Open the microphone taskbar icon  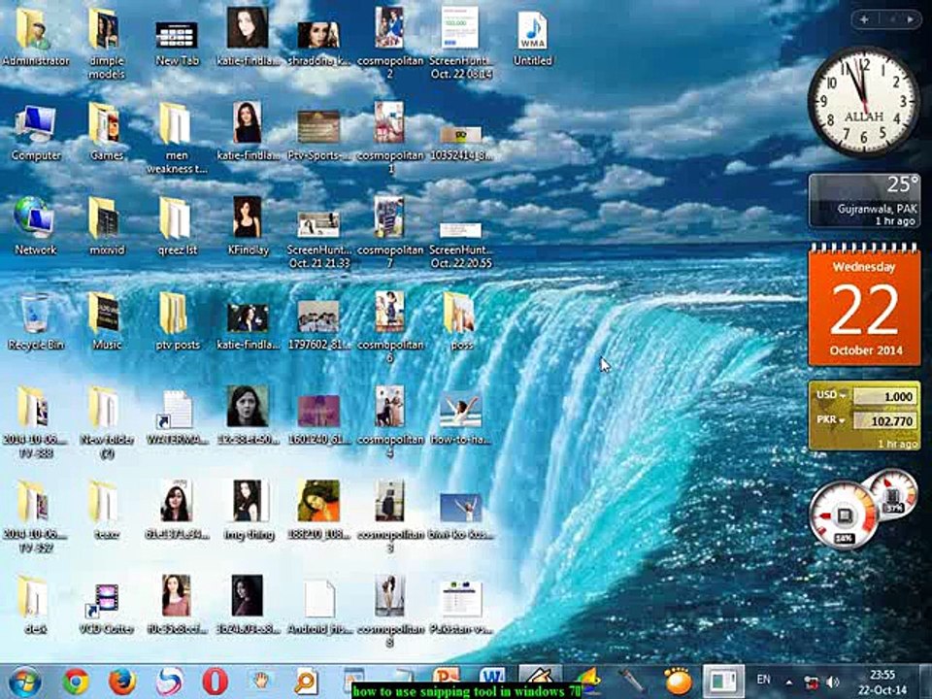tap(631, 682)
